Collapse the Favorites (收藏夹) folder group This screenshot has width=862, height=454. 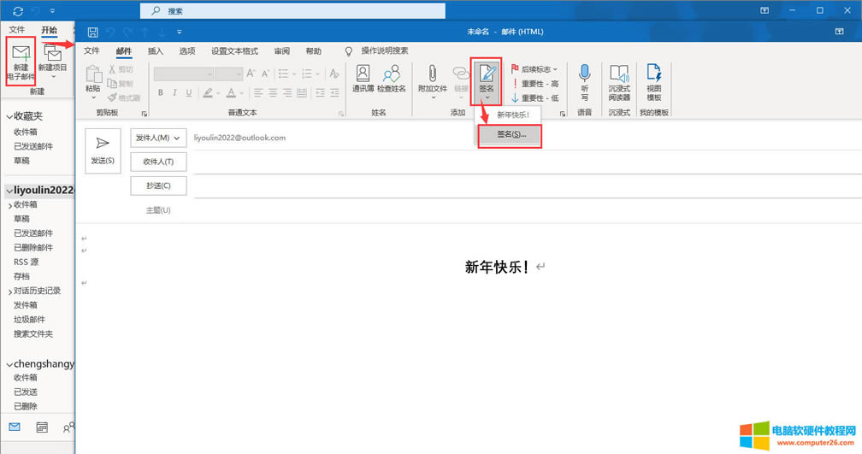coord(9,116)
